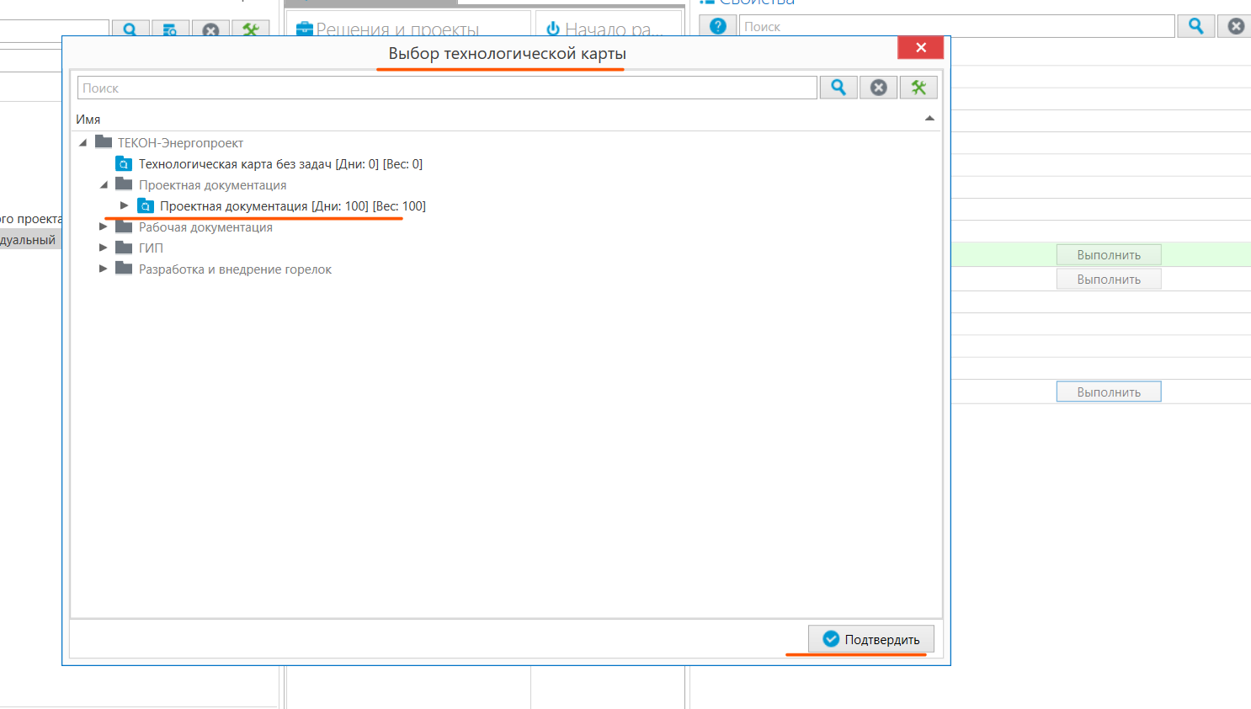Collapse the Проектная документация folder

tap(104, 185)
